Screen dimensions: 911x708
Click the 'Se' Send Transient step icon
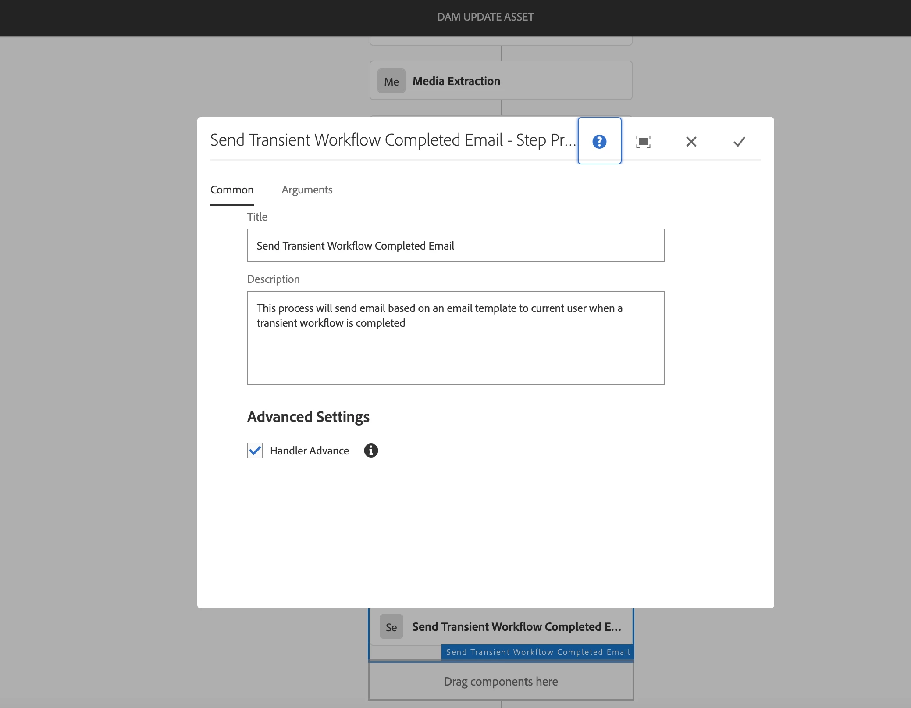(x=391, y=627)
